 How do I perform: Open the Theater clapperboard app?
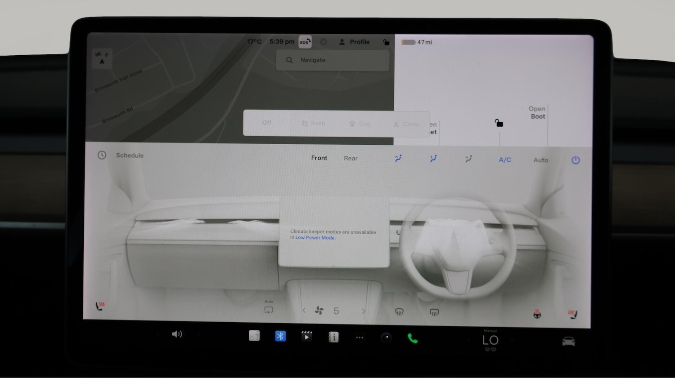(x=306, y=337)
